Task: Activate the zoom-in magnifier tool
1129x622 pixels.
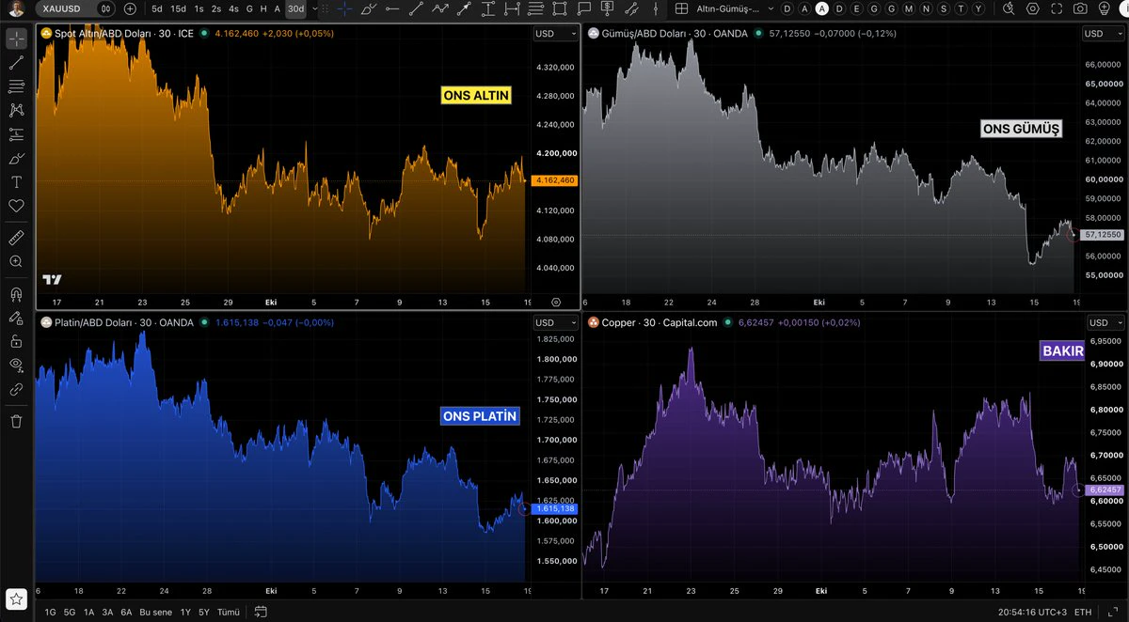Action: [x=16, y=261]
